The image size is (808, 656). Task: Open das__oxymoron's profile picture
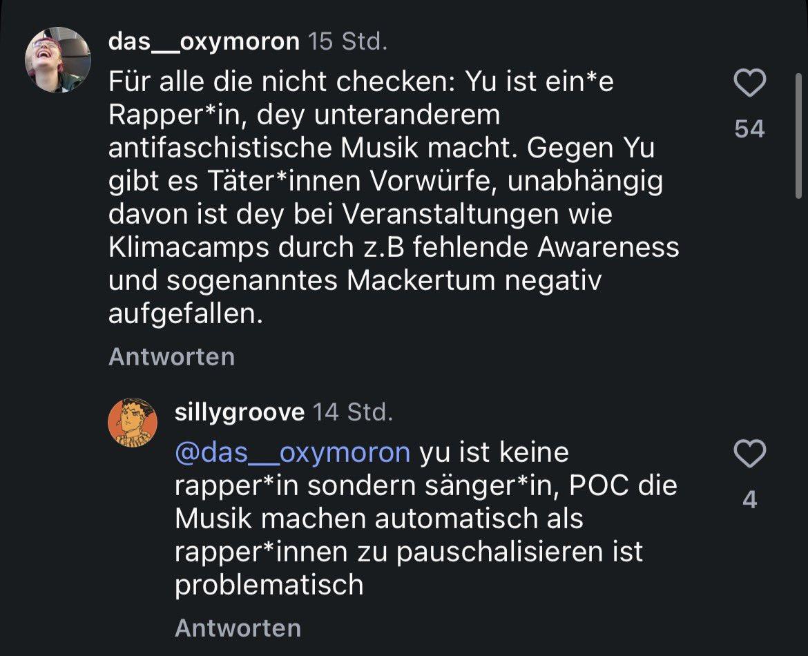click(x=58, y=60)
